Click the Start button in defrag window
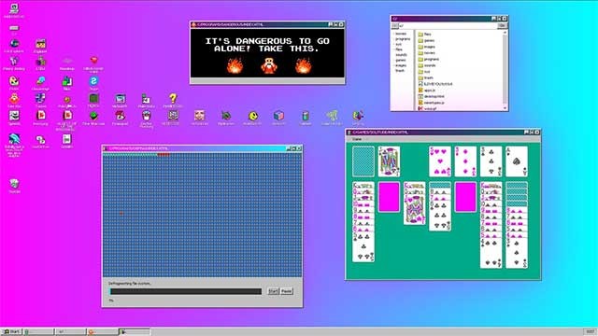The image size is (598, 336). (x=273, y=291)
